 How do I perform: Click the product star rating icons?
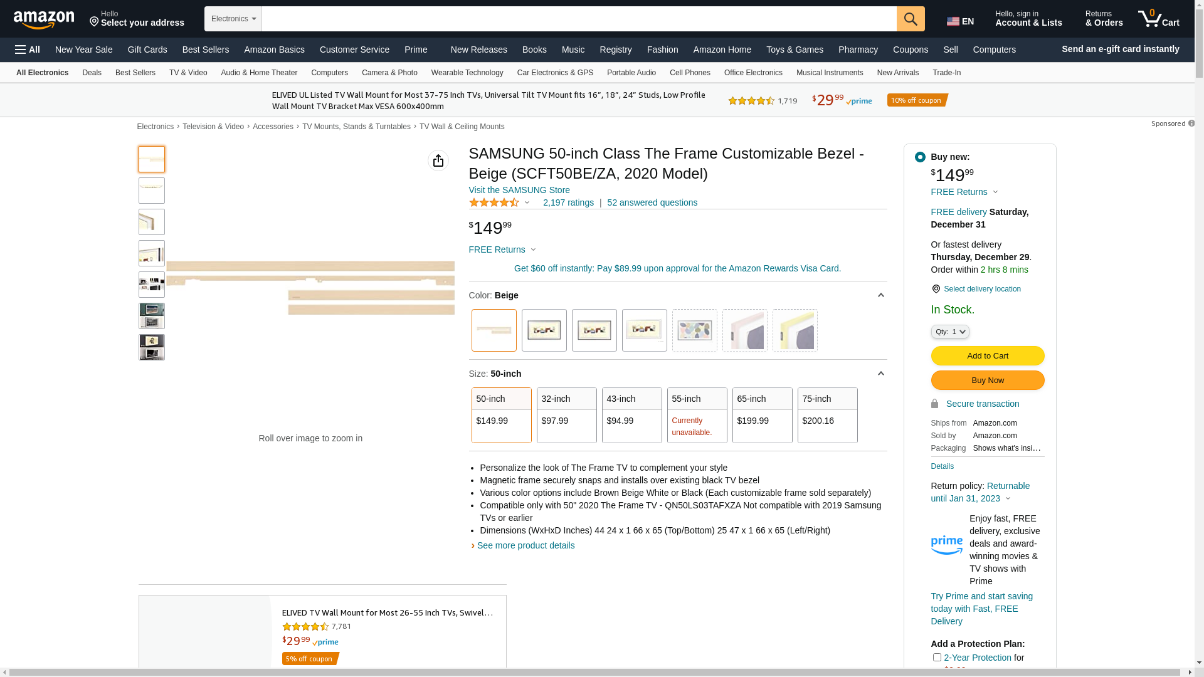tap(494, 202)
